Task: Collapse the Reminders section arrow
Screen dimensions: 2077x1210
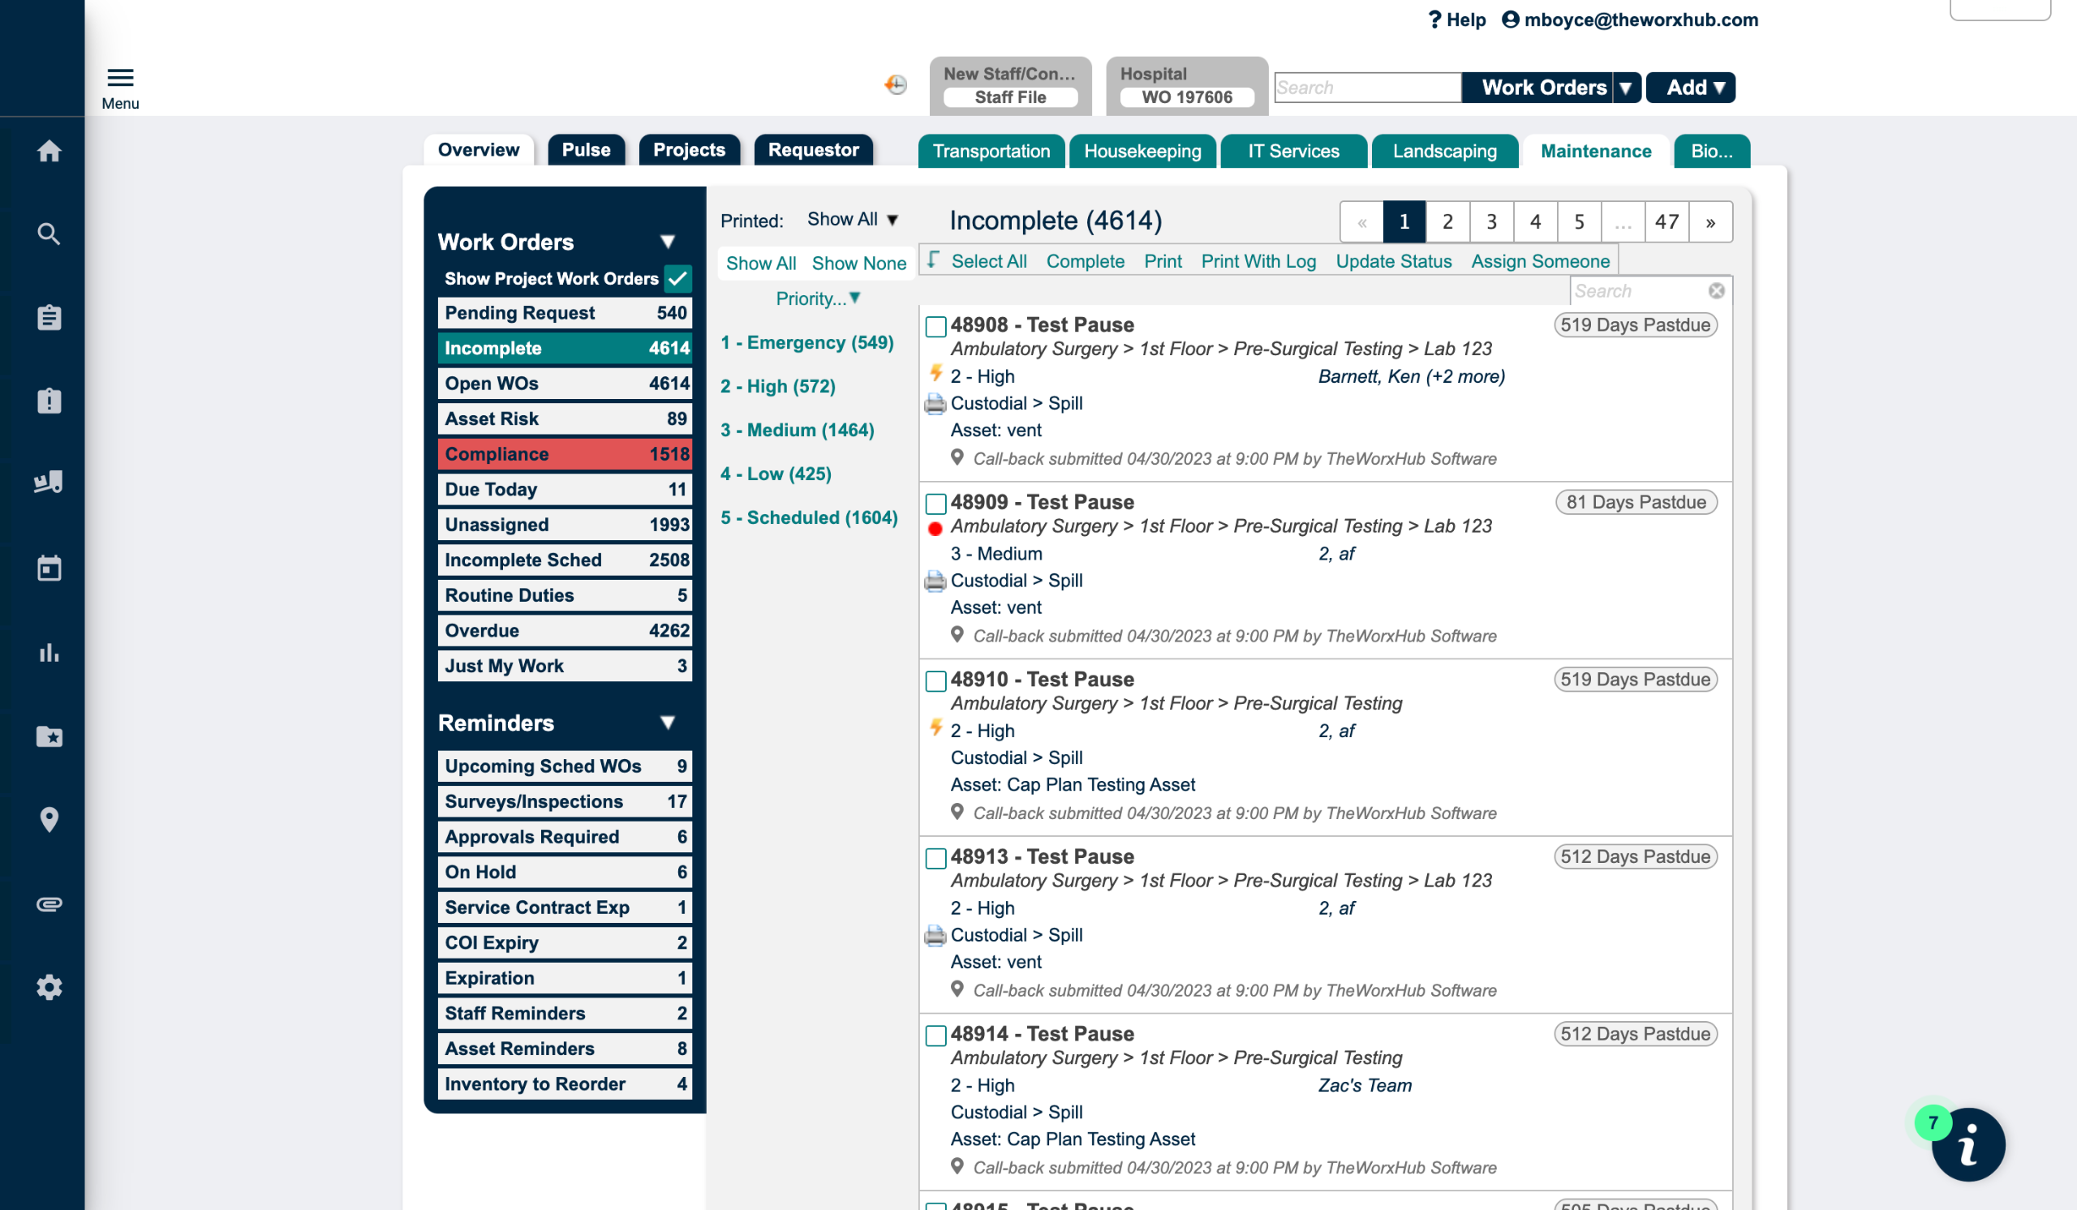Action: (668, 723)
